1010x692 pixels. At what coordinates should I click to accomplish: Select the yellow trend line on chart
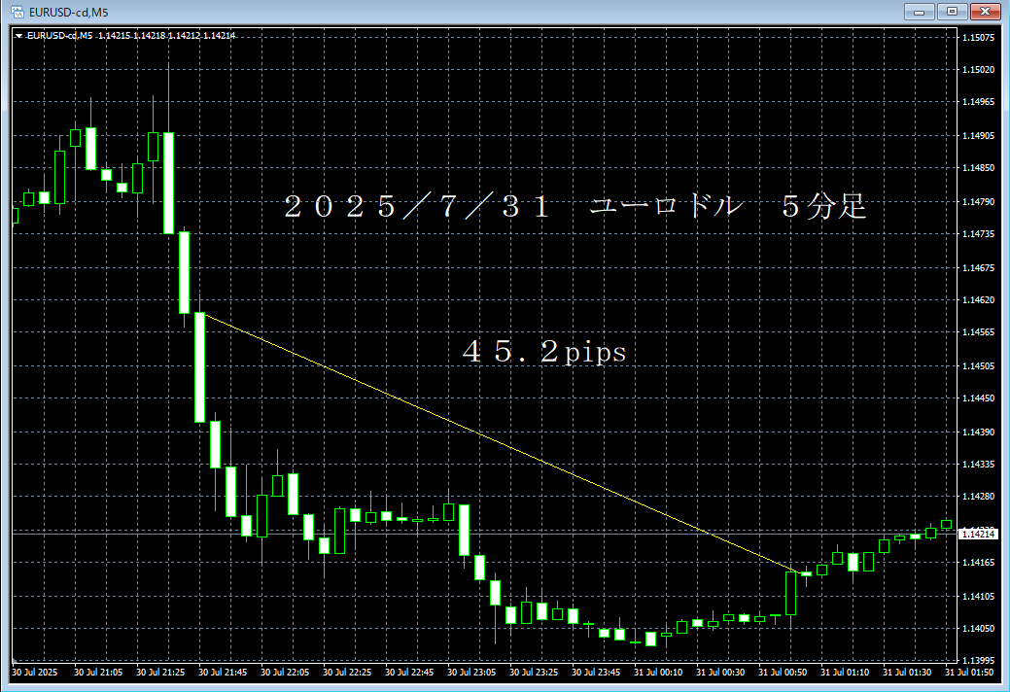503,443
